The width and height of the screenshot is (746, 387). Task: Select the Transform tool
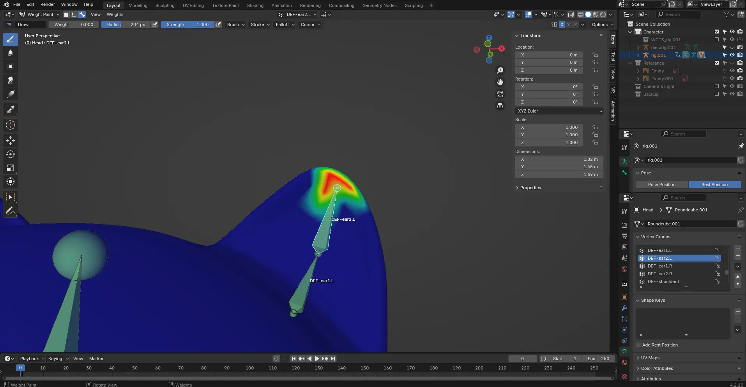click(11, 181)
